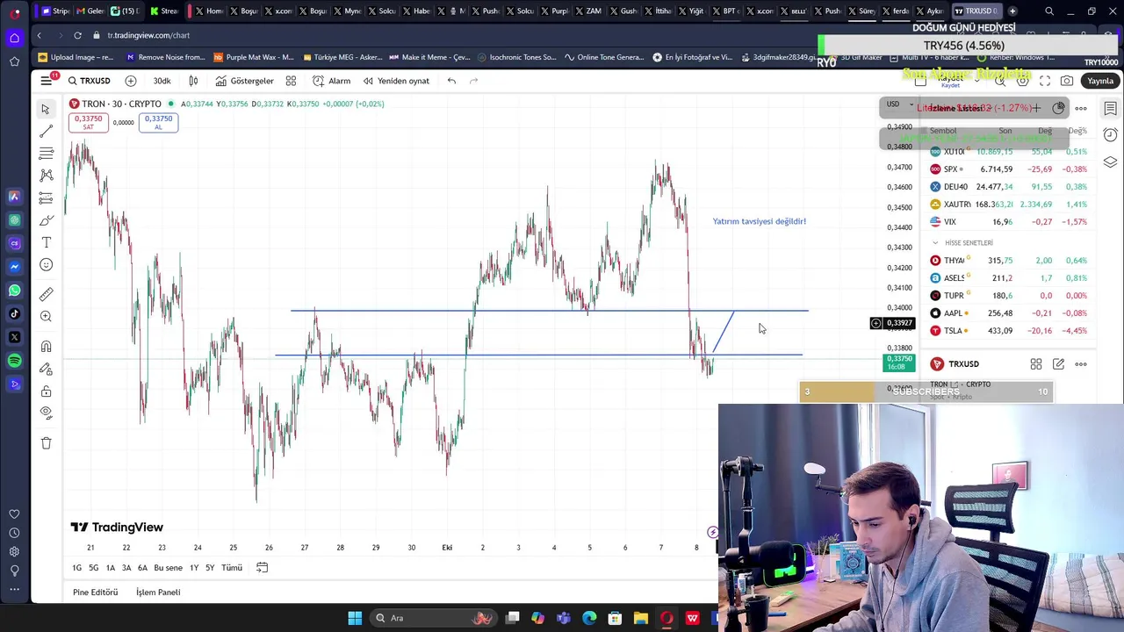This screenshot has height=632, width=1124.
Task: Select the trend line drawing tool
Action: click(46, 131)
